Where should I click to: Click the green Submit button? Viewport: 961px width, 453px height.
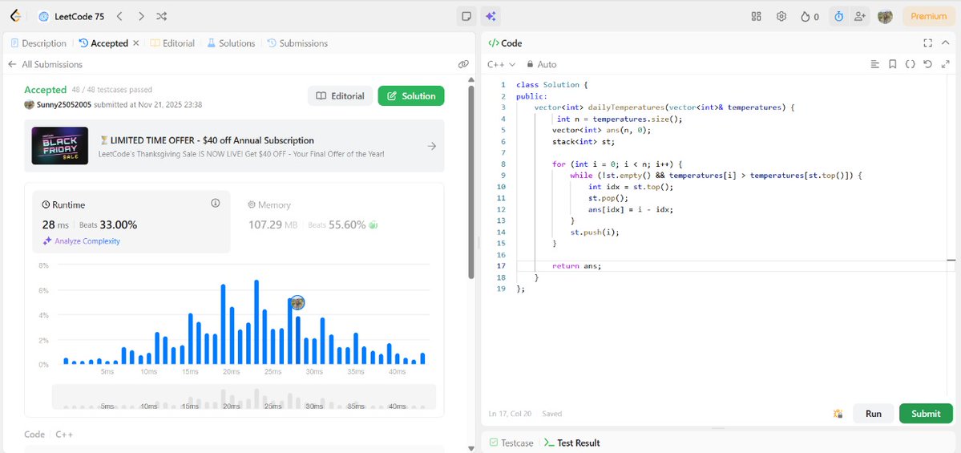(926, 414)
